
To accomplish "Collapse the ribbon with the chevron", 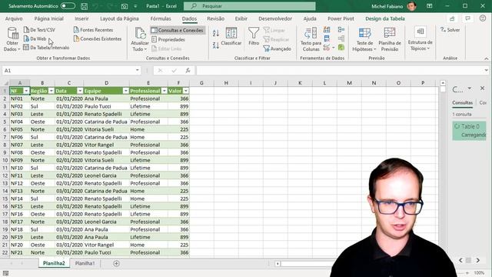I will pyautogui.click(x=486, y=58).
